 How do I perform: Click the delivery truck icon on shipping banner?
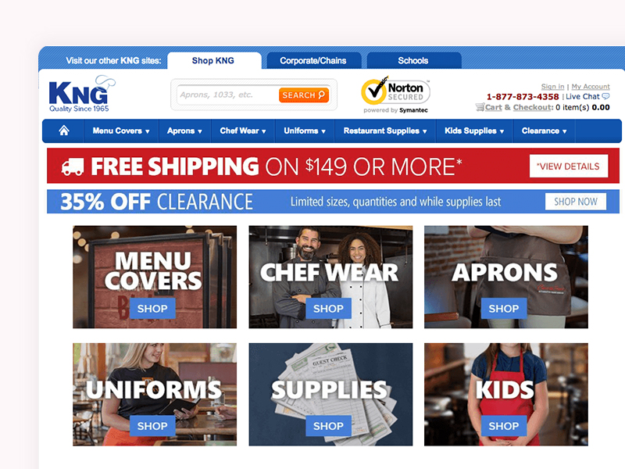pyautogui.click(x=73, y=166)
